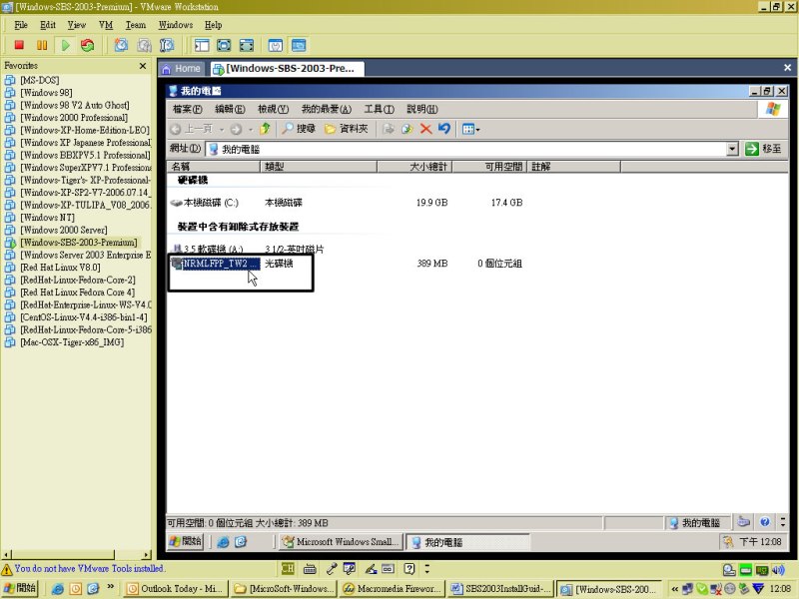Switch to the Home tab

pos(182,68)
